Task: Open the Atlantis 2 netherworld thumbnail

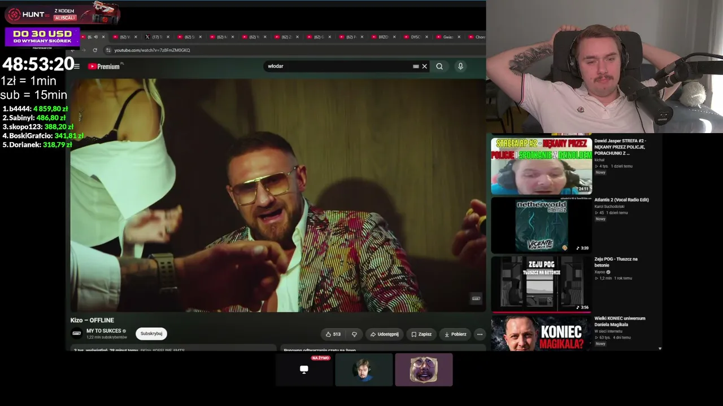Action: [x=541, y=224]
